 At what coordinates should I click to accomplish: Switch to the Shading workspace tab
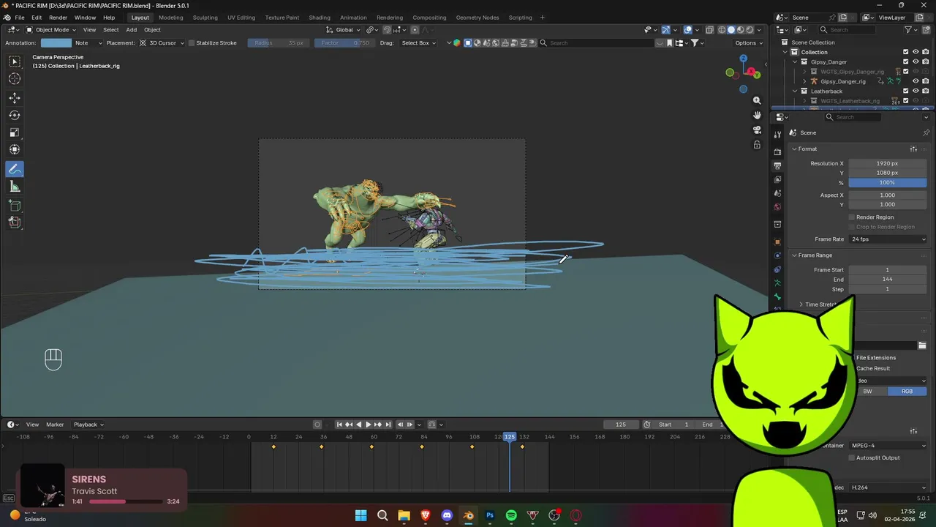[319, 18]
